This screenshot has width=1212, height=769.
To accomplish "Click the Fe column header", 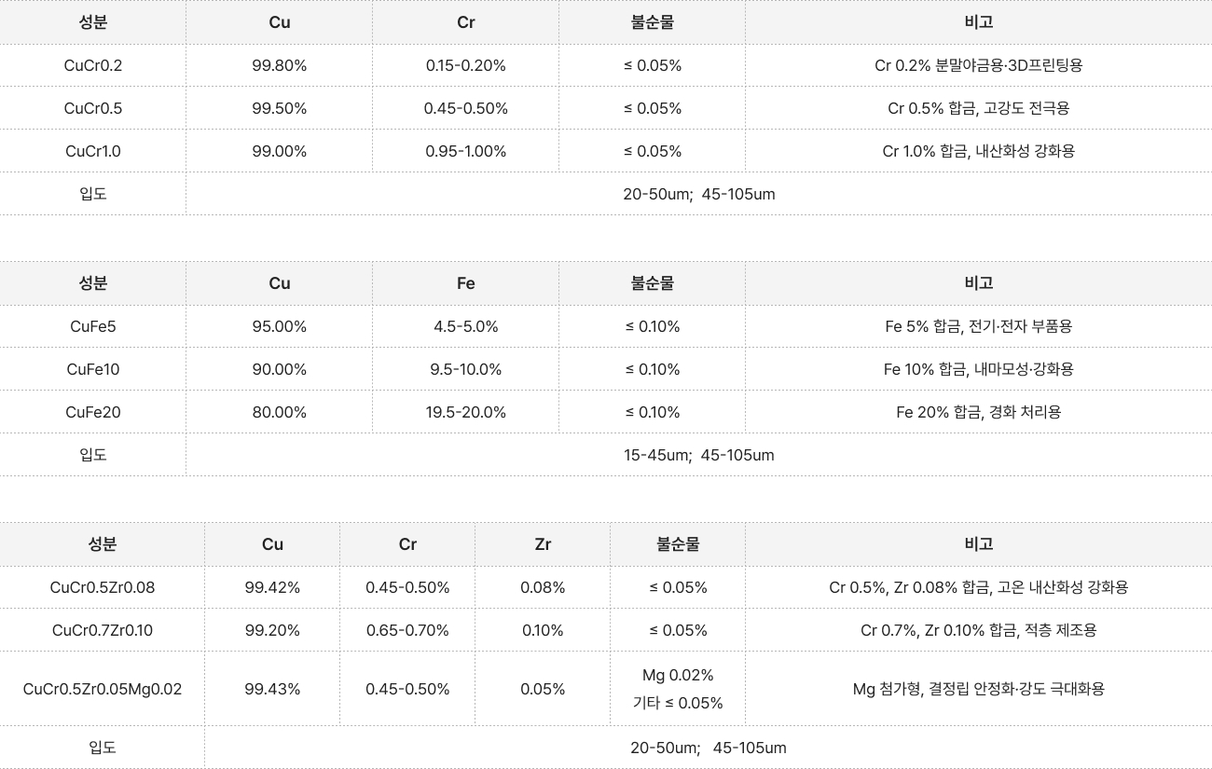I will click(x=466, y=283).
